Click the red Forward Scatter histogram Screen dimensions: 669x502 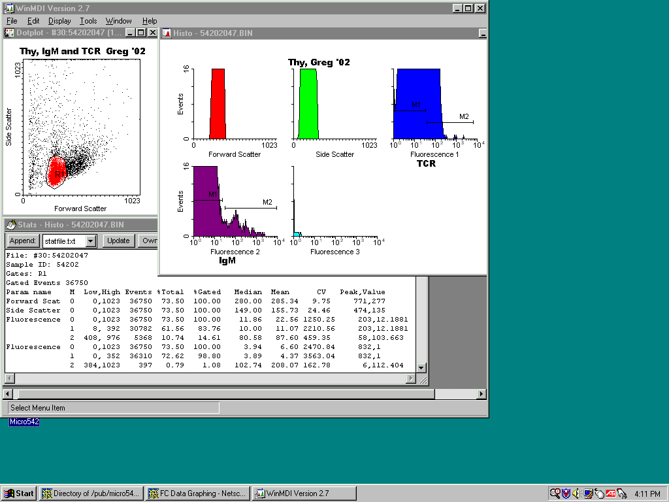[x=218, y=105]
